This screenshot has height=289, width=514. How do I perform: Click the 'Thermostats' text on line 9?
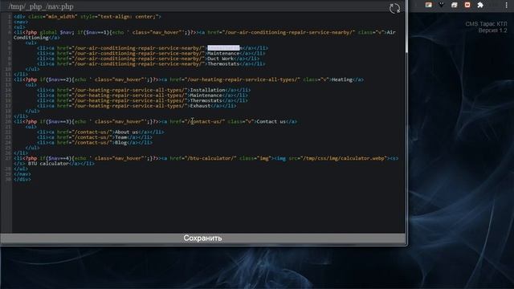223,64
